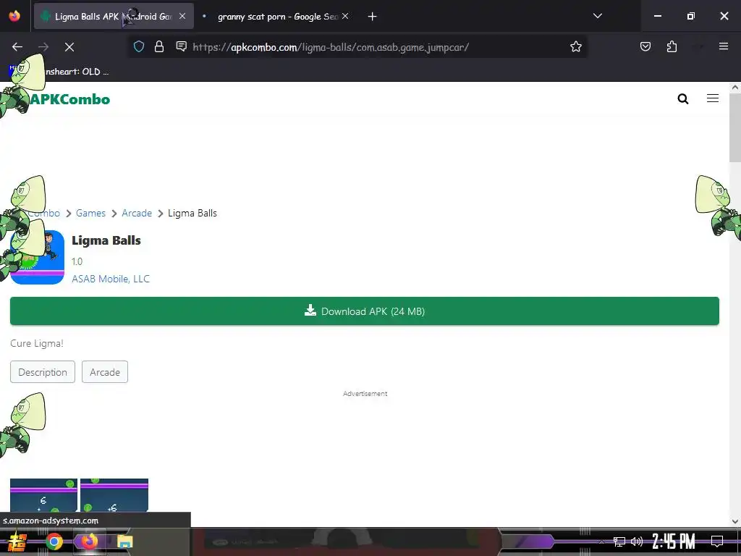
Task: Stop loading the page with the X button
Action: pyautogui.click(x=69, y=47)
